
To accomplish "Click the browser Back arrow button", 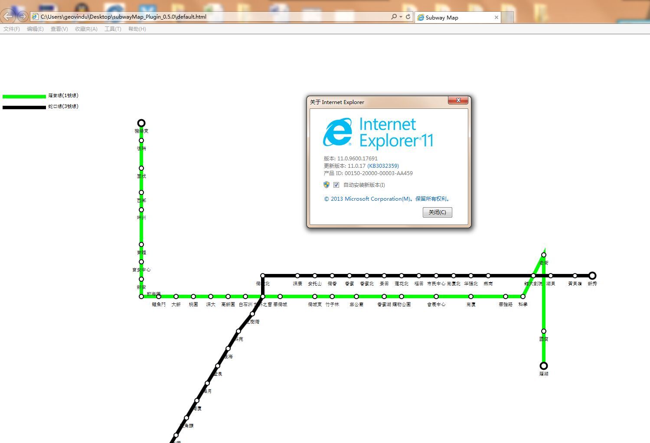I will pyautogui.click(x=8, y=16).
